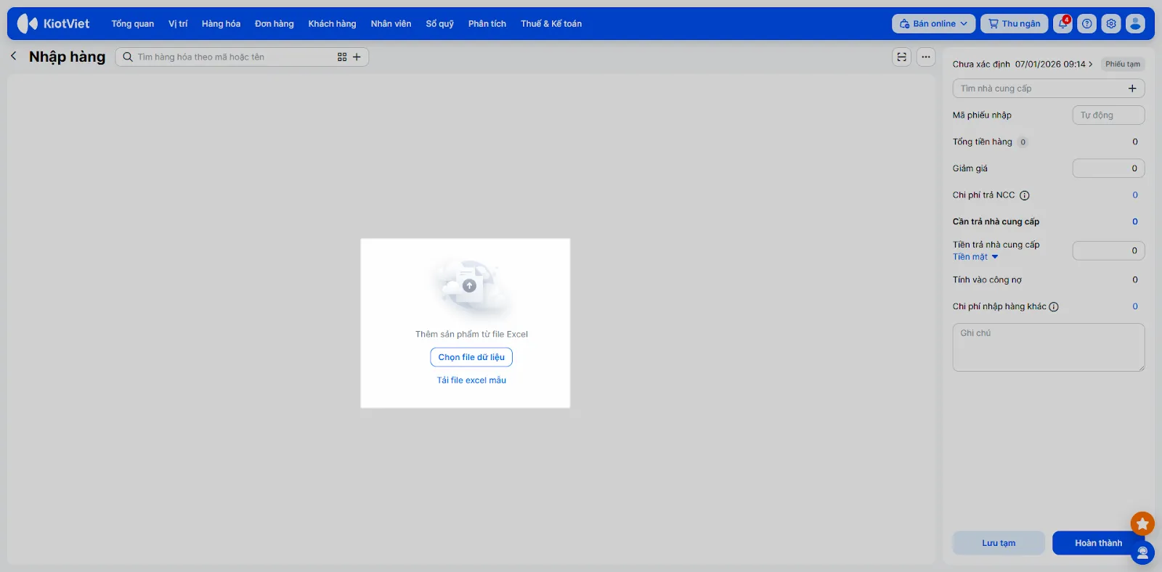1162x572 pixels.
Task: Click the Giảm giá input field
Action: (x=1108, y=168)
